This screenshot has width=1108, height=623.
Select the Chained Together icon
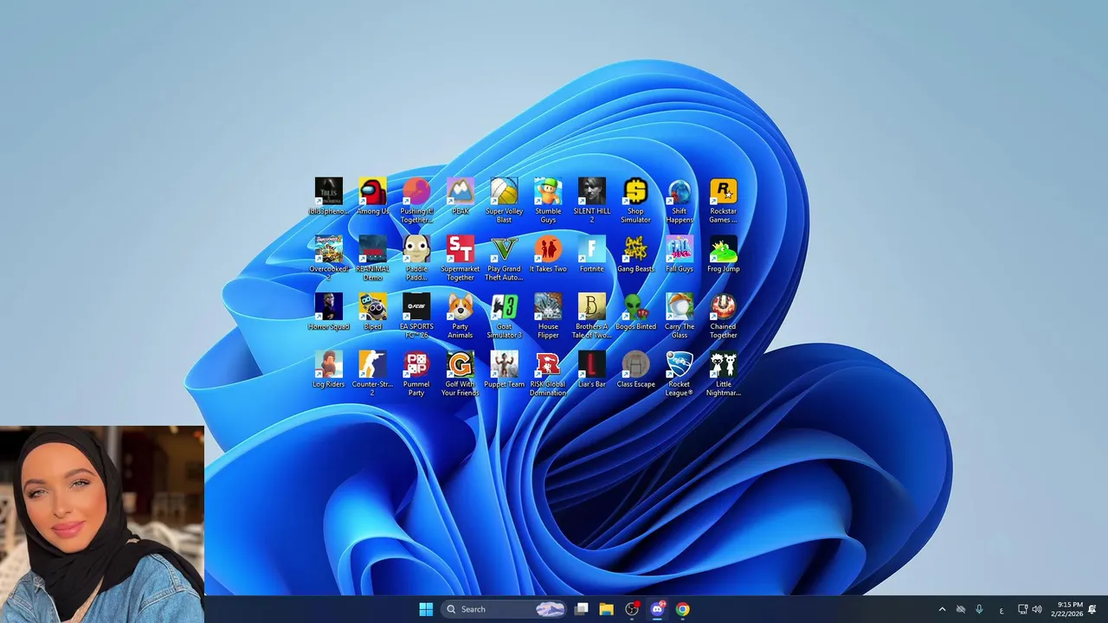point(724,316)
